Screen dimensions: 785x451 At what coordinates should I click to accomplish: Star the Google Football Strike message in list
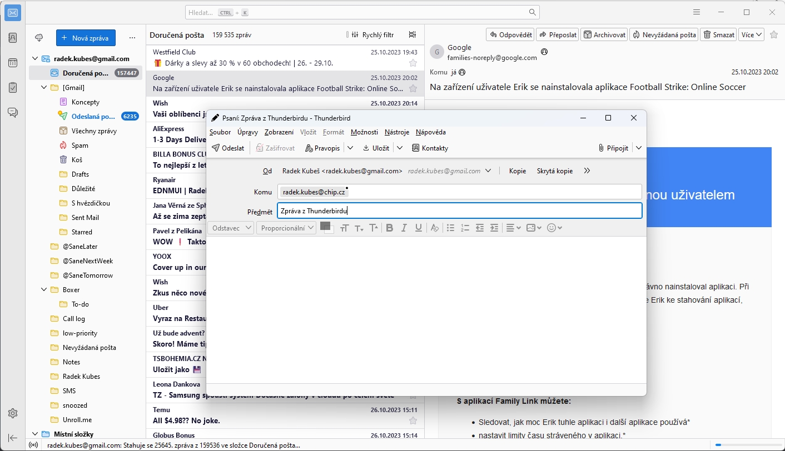coord(413,88)
